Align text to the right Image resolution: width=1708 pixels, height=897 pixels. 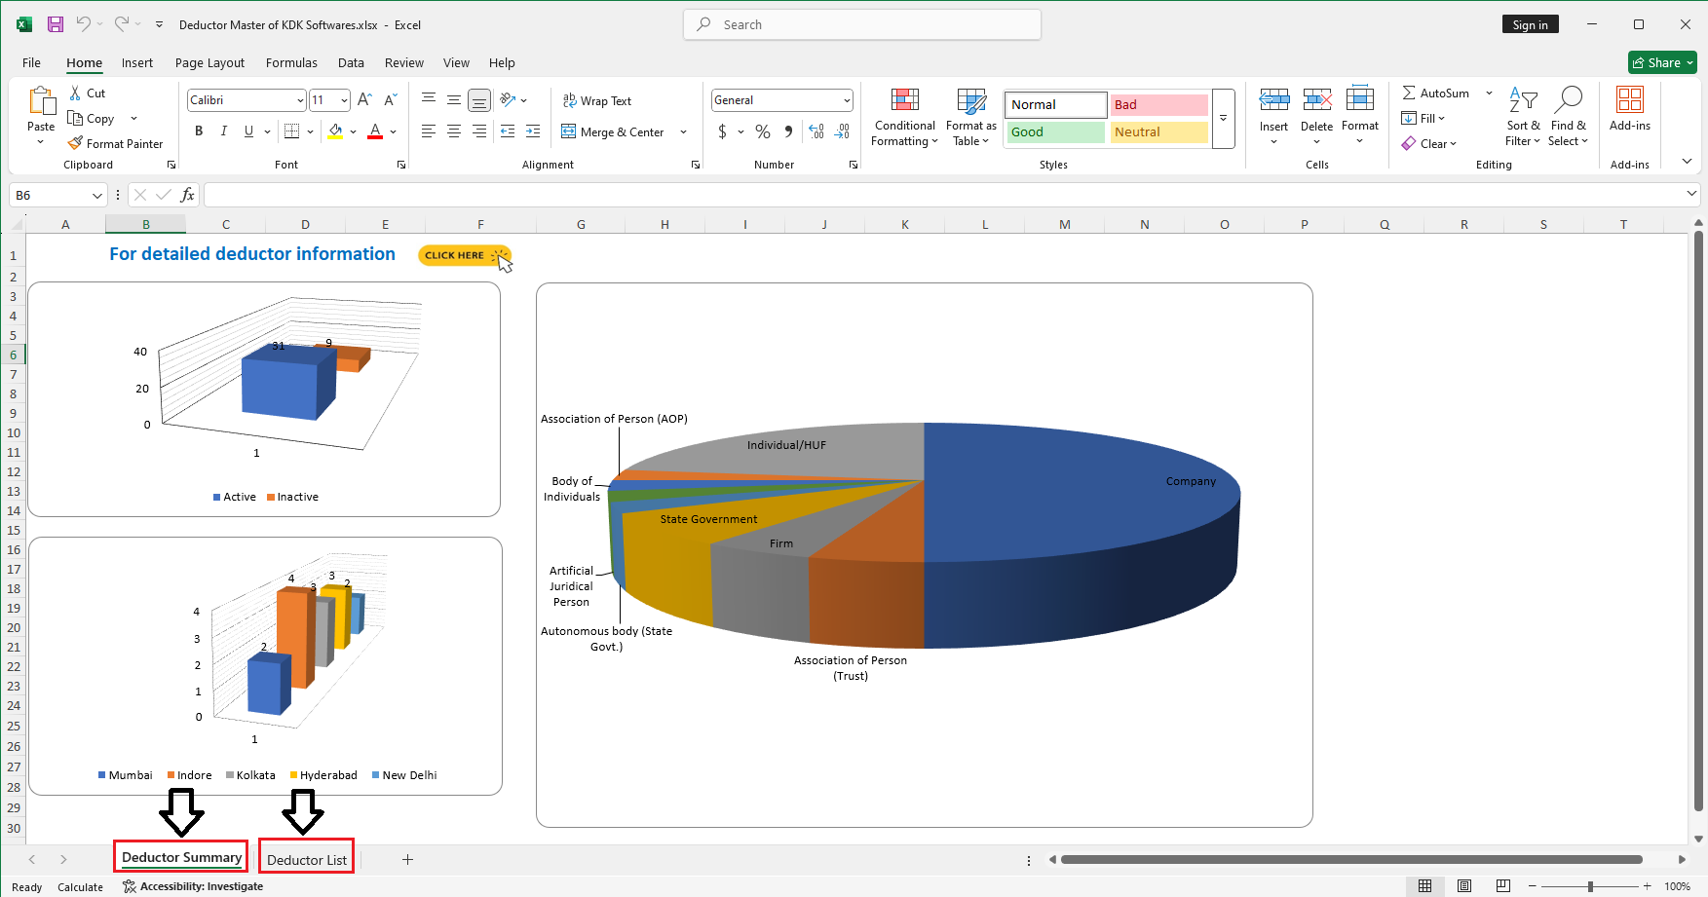(x=479, y=131)
